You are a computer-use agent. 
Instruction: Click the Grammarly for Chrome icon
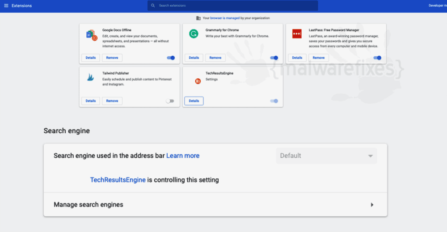pyautogui.click(x=194, y=34)
